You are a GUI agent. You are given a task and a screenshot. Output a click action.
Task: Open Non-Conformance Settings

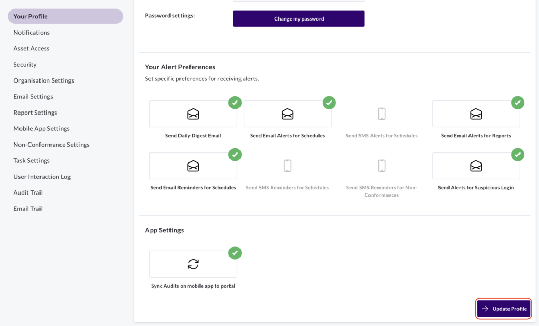click(x=52, y=145)
